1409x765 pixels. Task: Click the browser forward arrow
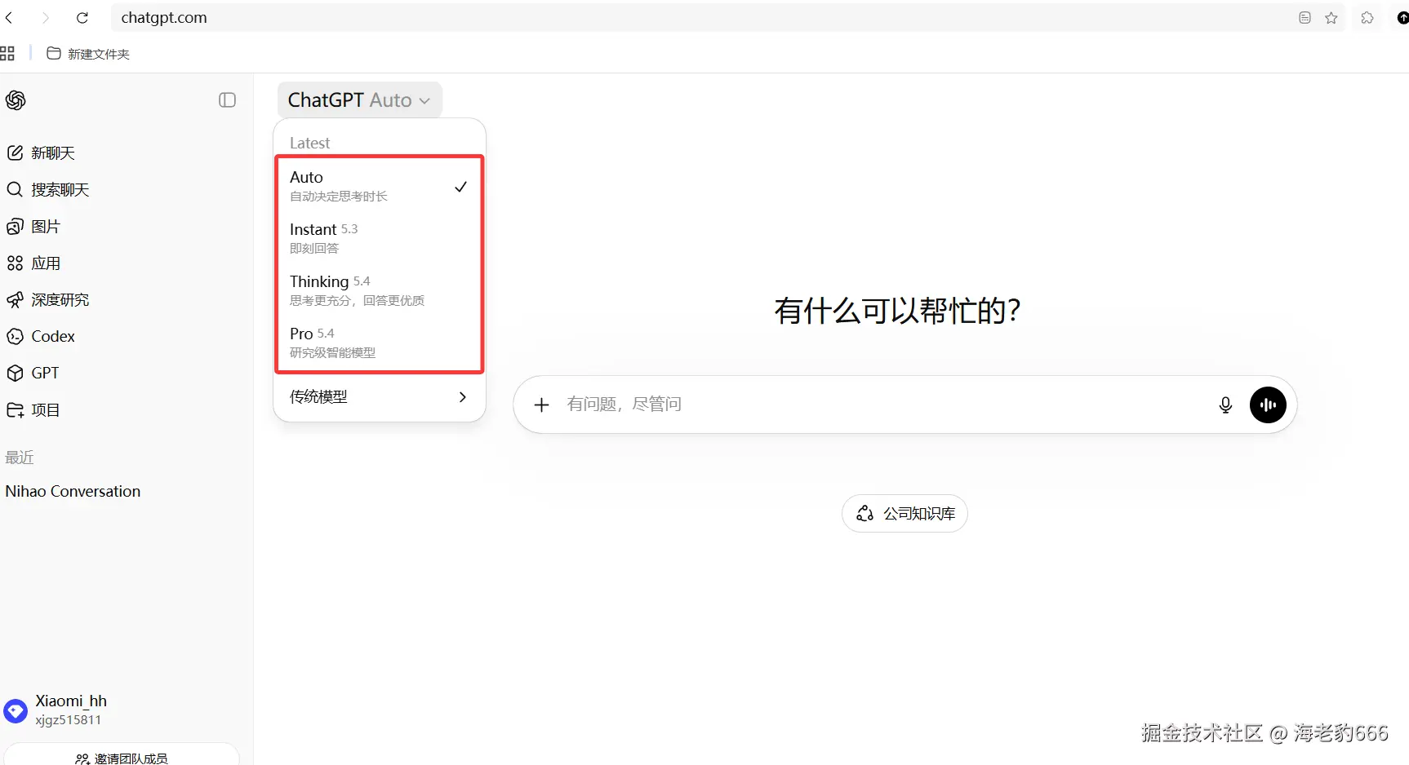coord(46,18)
